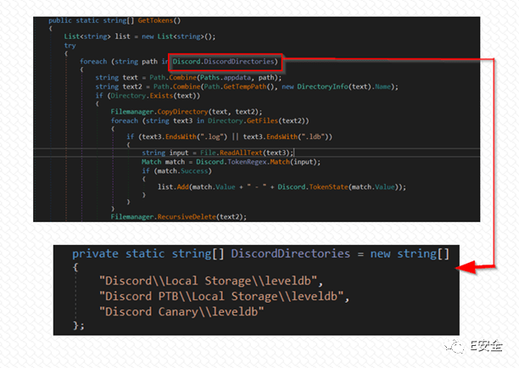Click the 'if (match.Success)' line
The height and width of the screenshot is (368, 519).
(176, 171)
